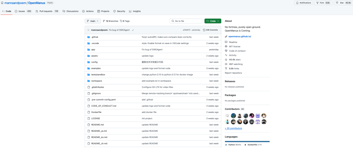The image size is (353, 148).
Task: Open the Readme link in About
Action: (x=233, y=42)
